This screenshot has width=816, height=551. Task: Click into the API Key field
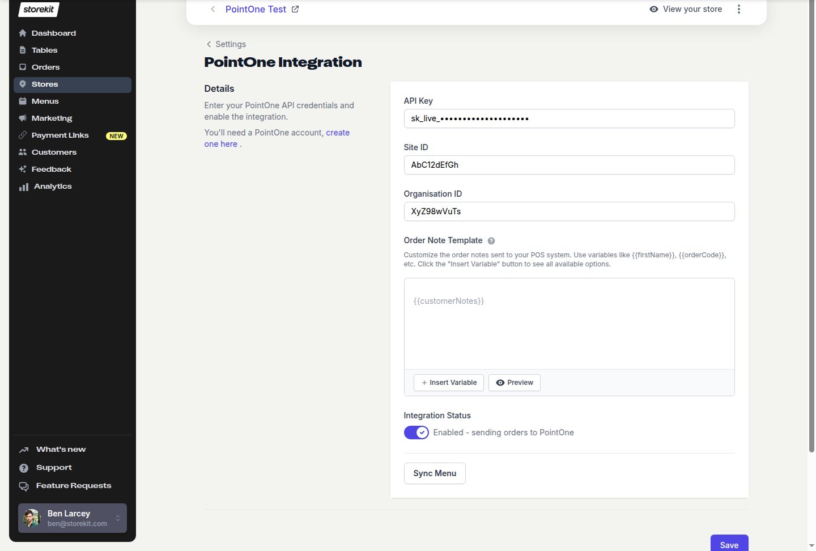coord(569,118)
